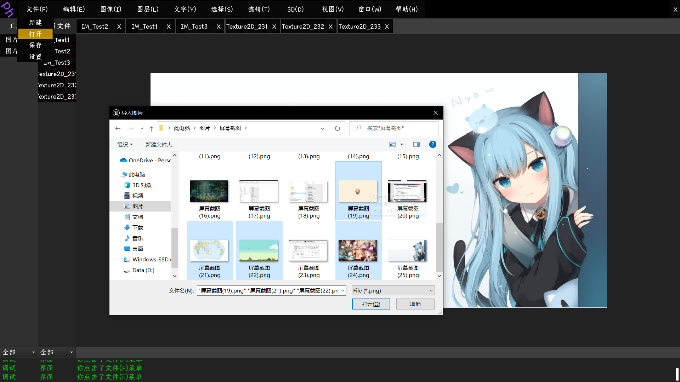This screenshot has width=680, height=382.
Task: Select 此电脑 in the navigation tree
Action: (x=133, y=174)
